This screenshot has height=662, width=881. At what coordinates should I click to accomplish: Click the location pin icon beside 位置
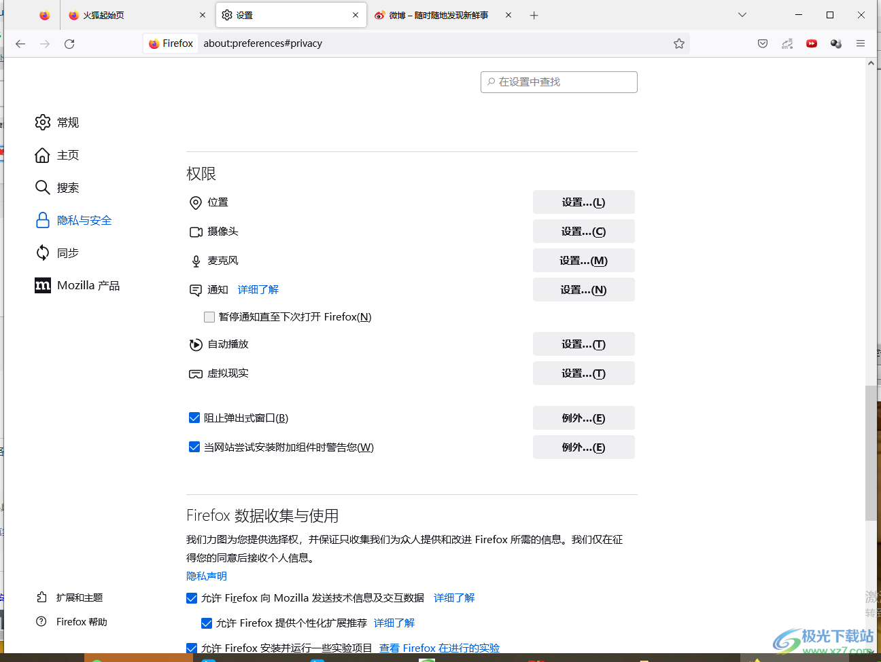coord(196,202)
